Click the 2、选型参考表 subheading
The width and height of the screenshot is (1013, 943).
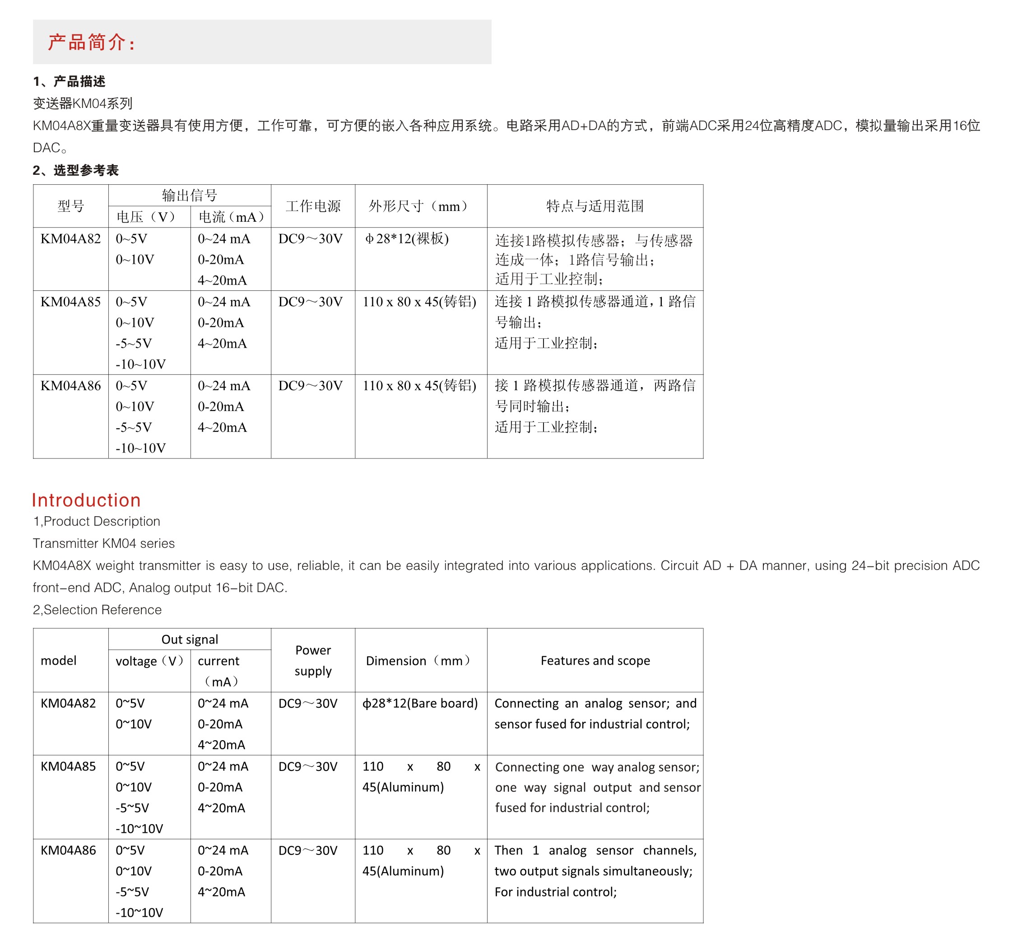pyautogui.click(x=75, y=170)
